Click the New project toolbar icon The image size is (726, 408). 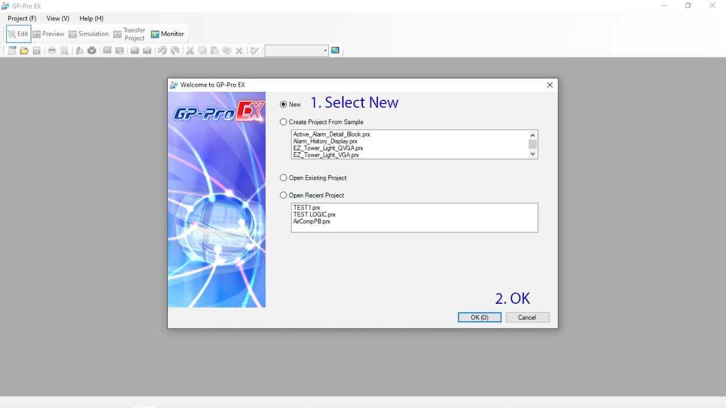tap(12, 50)
